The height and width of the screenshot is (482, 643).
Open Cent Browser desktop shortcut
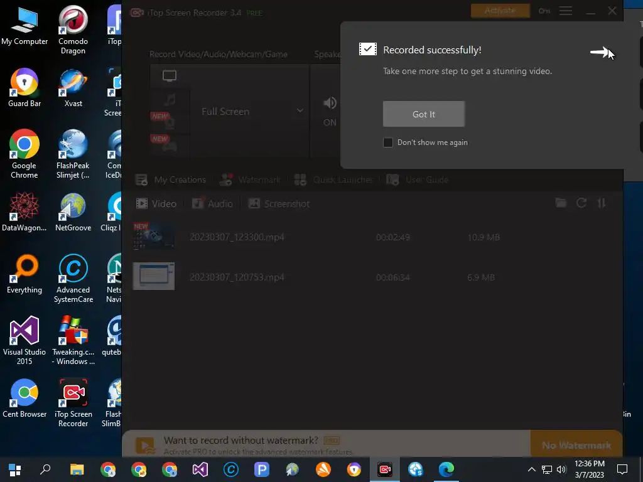(x=24, y=399)
